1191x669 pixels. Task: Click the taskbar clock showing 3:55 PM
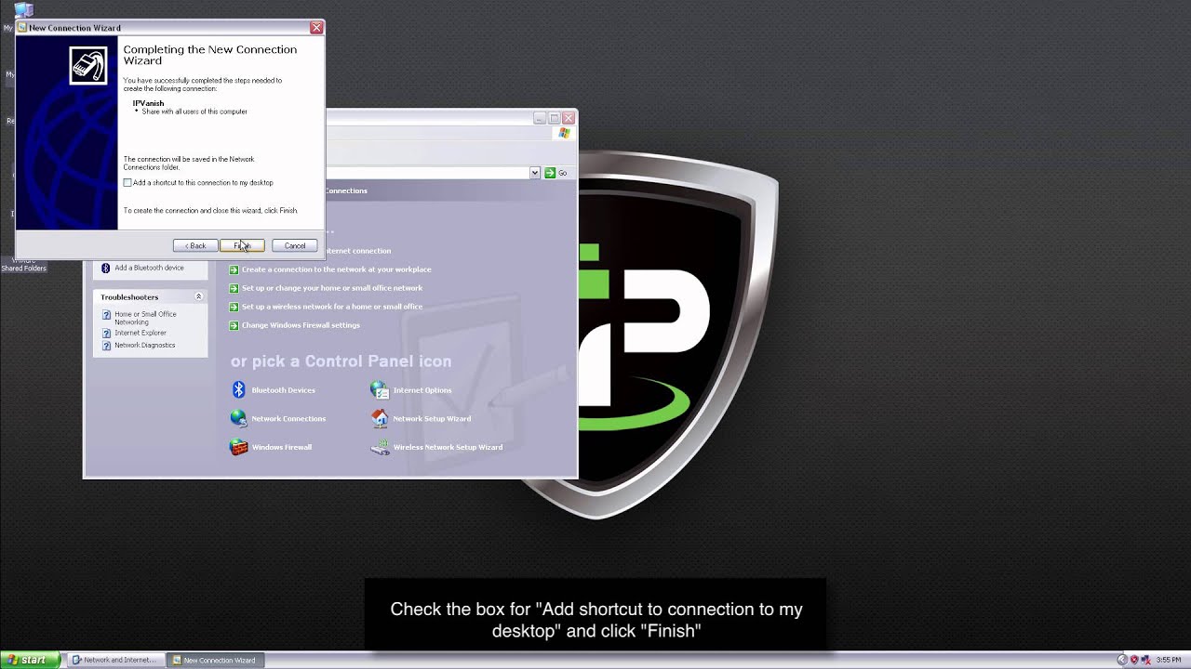[x=1169, y=660]
